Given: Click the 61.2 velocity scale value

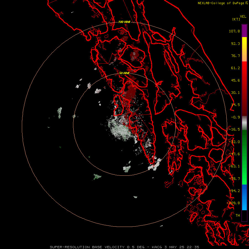Looking at the screenshot, I should point(235,68).
